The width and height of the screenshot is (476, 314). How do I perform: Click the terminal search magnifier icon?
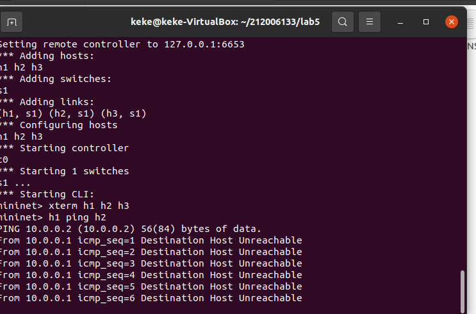pos(342,22)
